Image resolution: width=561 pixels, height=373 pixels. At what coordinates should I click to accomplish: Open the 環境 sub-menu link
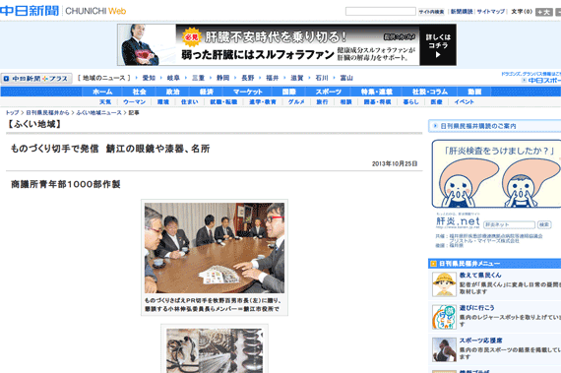(163, 102)
